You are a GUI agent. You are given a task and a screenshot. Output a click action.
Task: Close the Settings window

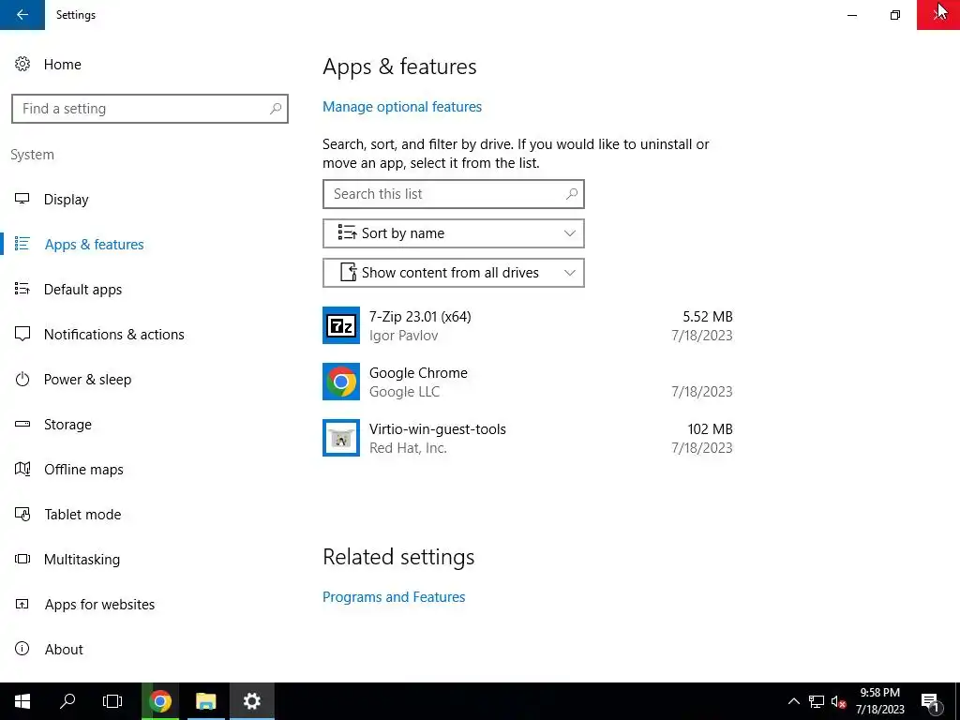coord(937,15)
